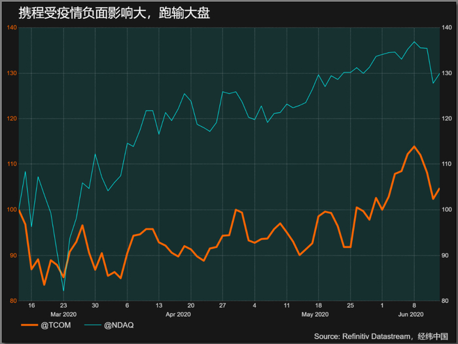
Task: Click the left axis 80 label
Action: click(13, 301)
